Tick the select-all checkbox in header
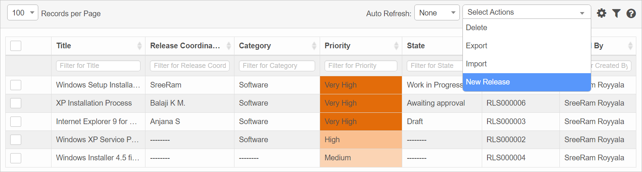Screen dimensions: 642x172 (x=16, y=46)
